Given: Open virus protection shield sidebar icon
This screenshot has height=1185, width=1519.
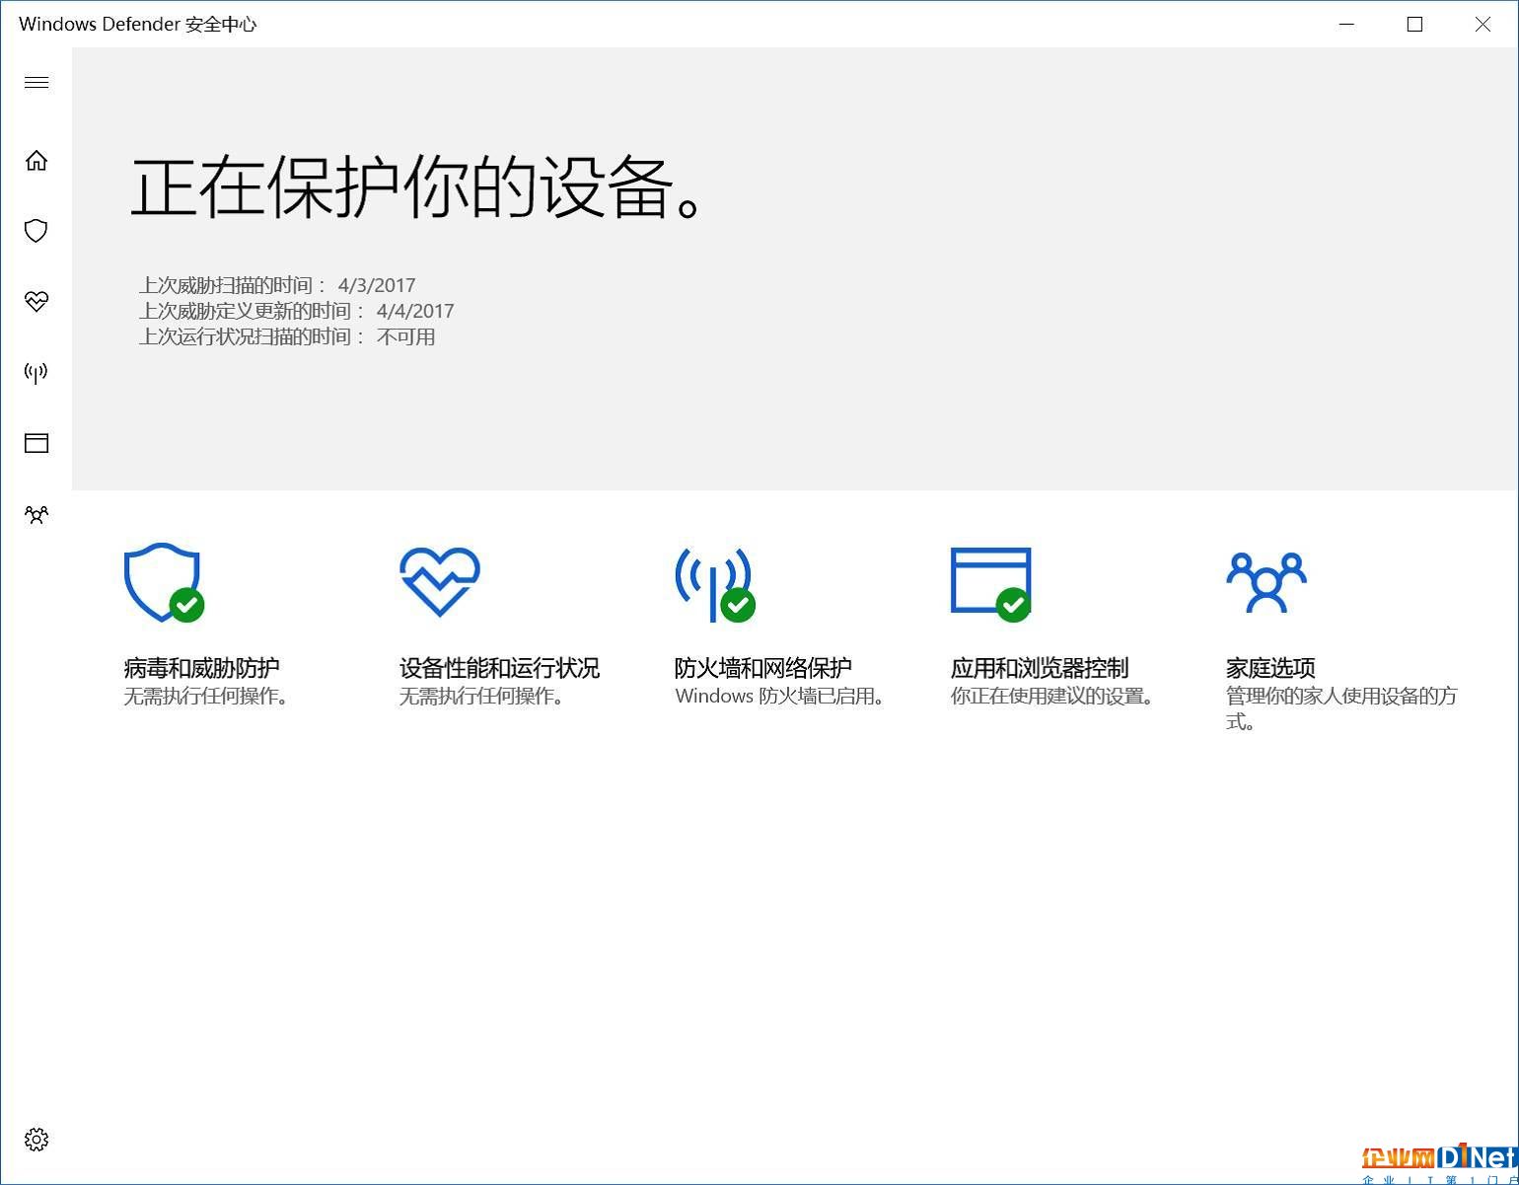Looking at the screenshot, I should click(x=36, y=231).
